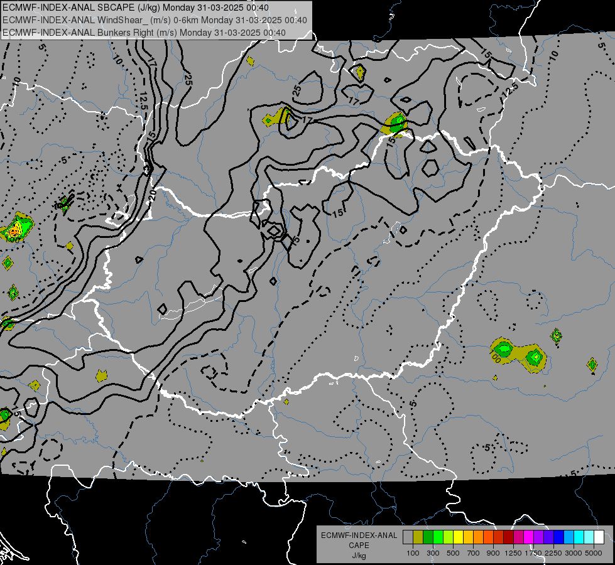This screenshot has height=565, width=615.
Task: Click the dark red legend swatch
Action: click(508, 537)
